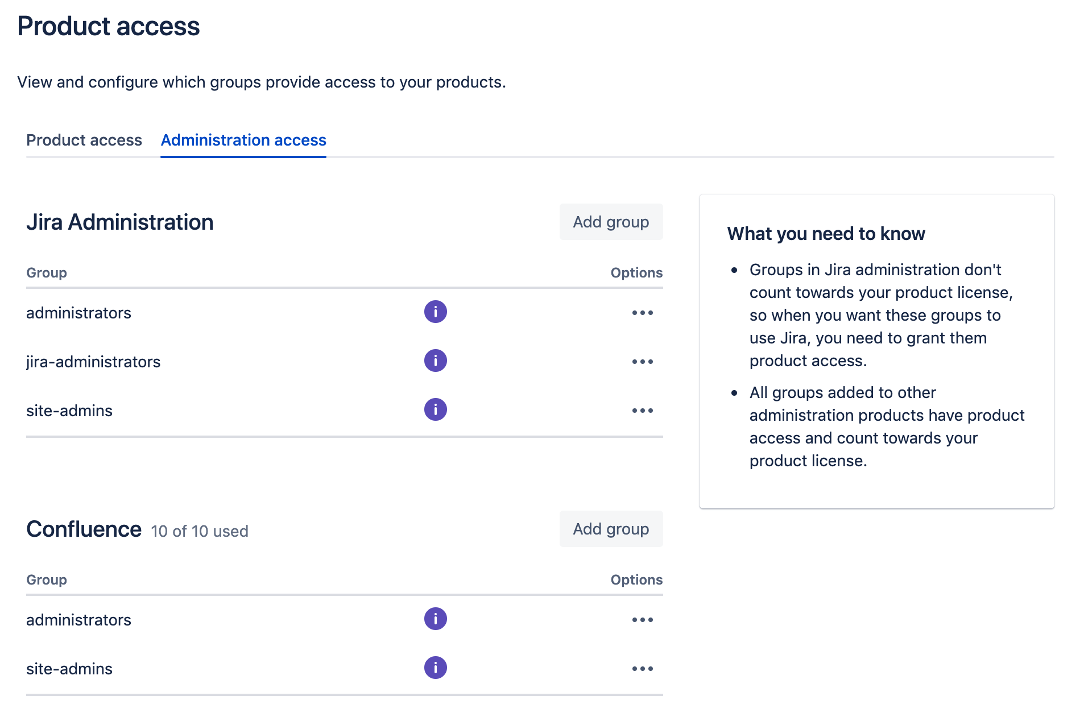Click 'What you need to know' heading
The width and height of the screenshot is (1084, 721).
tap(826, 234)
